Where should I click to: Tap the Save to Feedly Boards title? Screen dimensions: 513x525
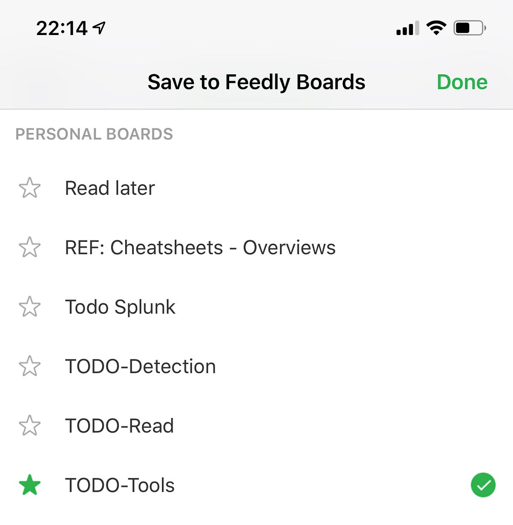tap(256, 82)
